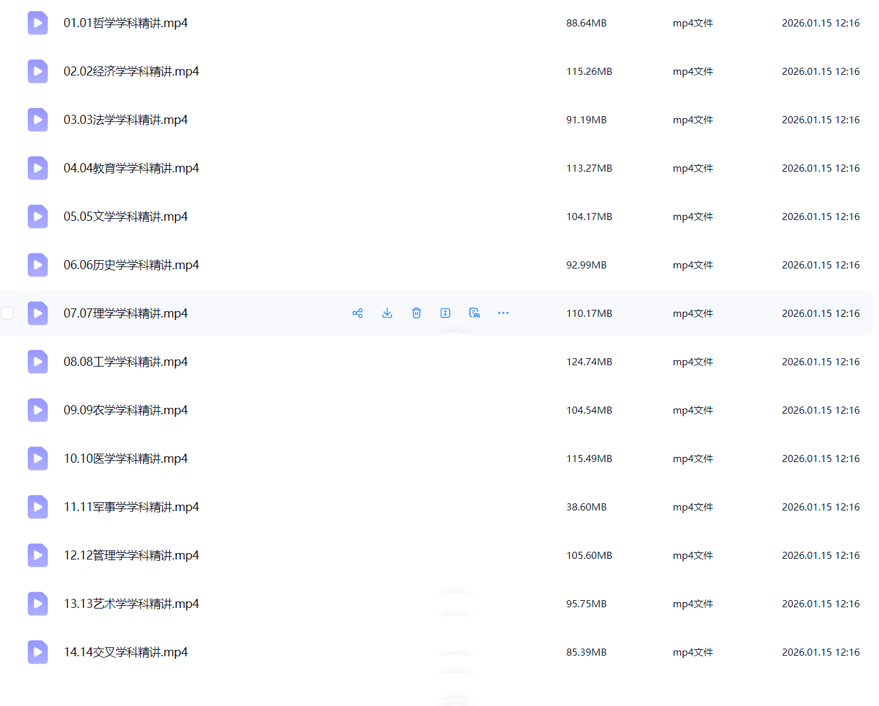This screenshot has width=879, height=706.
Task: Select the 05.05文学学科精讲.mp4 filename
Action: [125, 217]
